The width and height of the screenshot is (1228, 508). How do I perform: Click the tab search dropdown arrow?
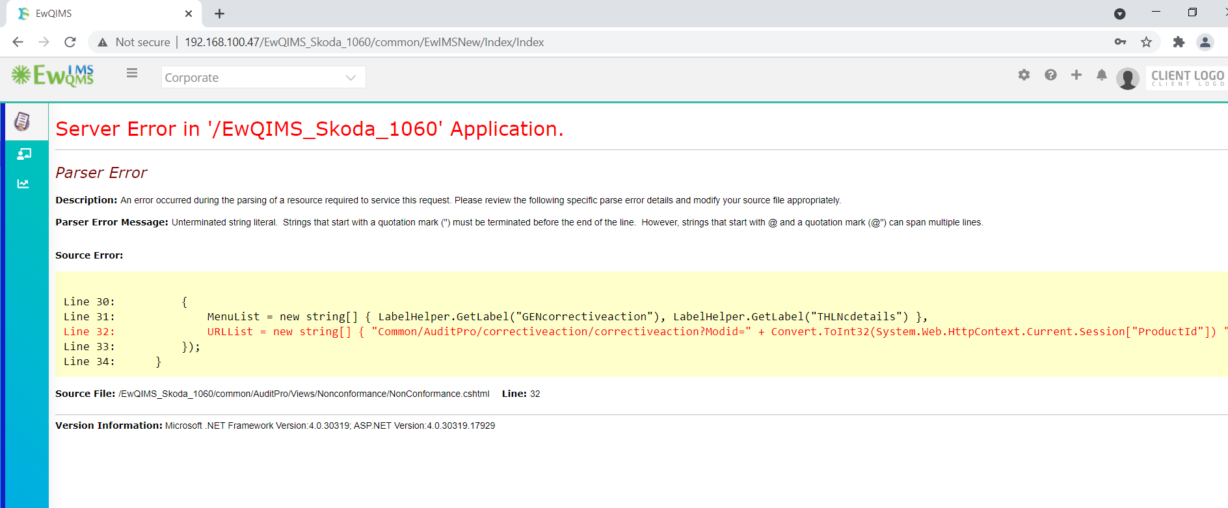[1119, 13]
